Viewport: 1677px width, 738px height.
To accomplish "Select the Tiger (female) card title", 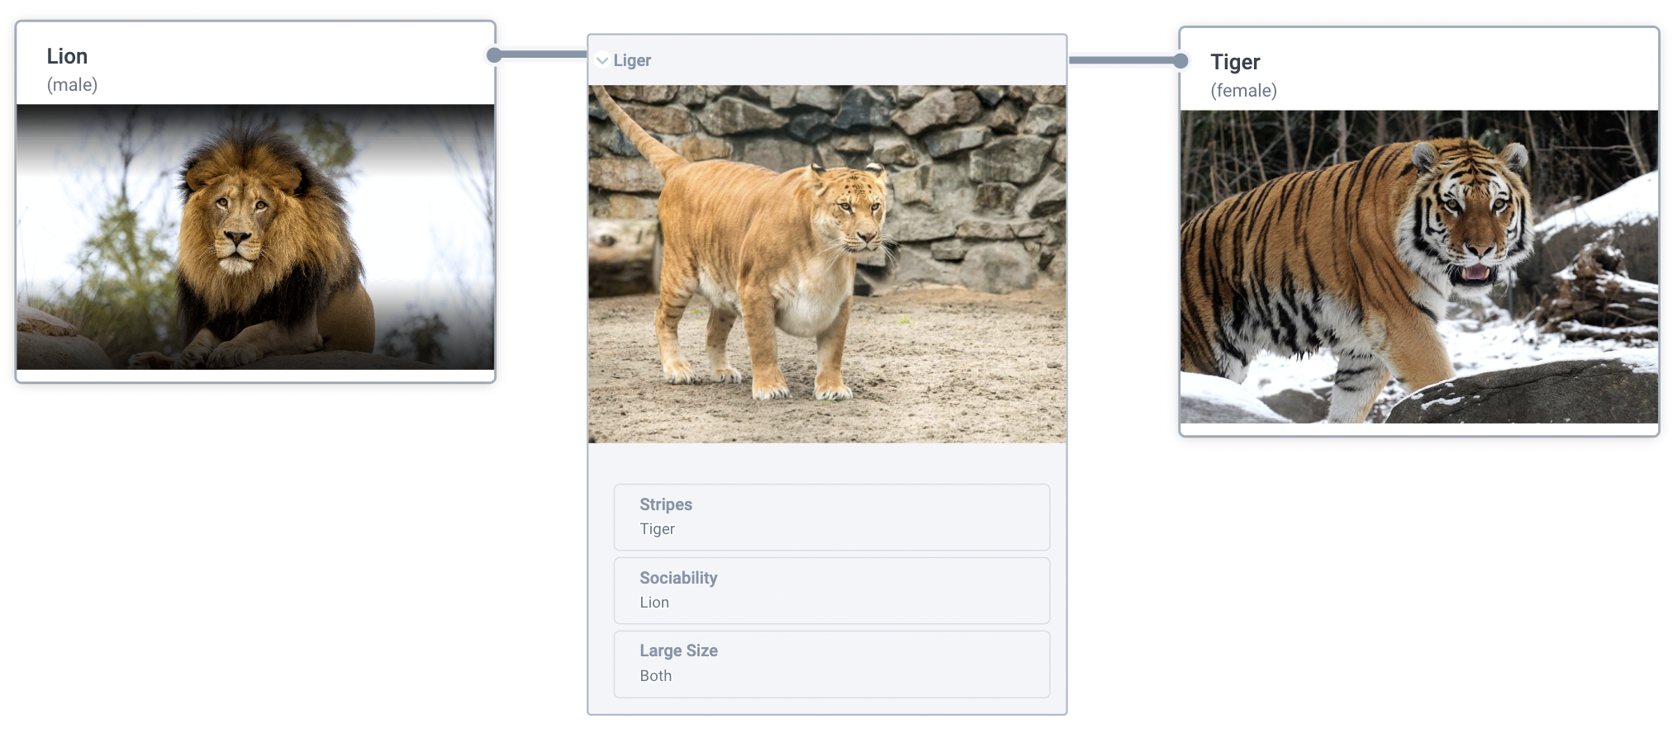I will (1234, 62).
